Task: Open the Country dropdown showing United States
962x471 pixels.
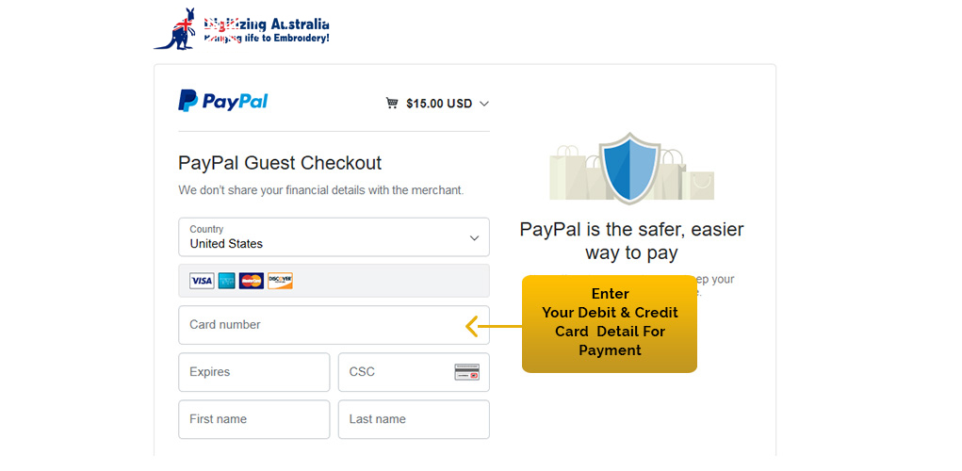Action: click(334, 237)
